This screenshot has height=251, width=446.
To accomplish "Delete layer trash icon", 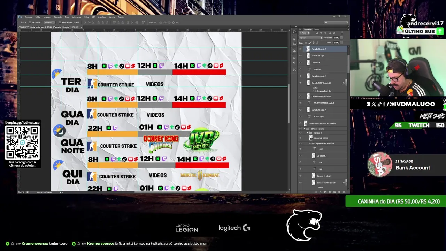I will [x=344, y=192].
